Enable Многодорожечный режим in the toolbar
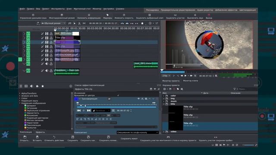Viewport: 276px width, 155px height. click(x=62, y=16)
